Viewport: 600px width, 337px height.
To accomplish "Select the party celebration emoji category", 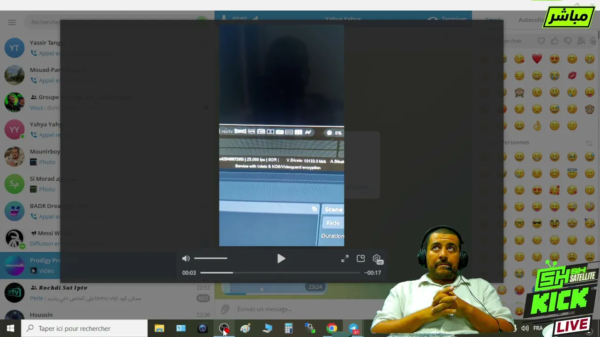I will tap(581, 41).
